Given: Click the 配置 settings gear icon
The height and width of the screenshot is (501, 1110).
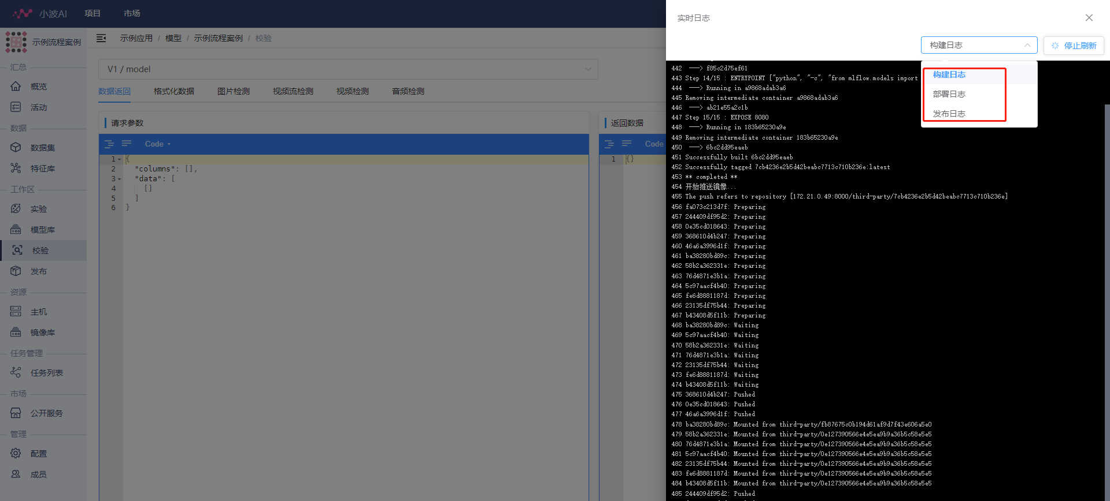Looking at the screenshot, I should [x=16, y=453].
